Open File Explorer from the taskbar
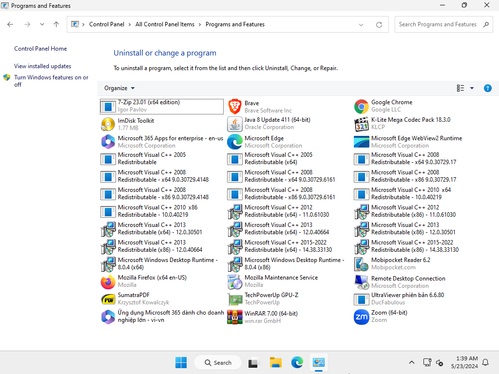Viewport: 499px width, 374px height. pyautogui.click(x=276, y=362)
